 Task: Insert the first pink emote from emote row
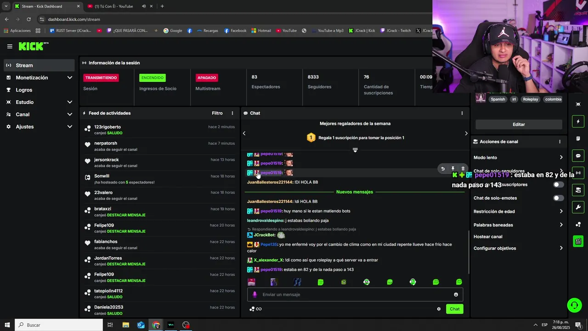coord(251,282)
